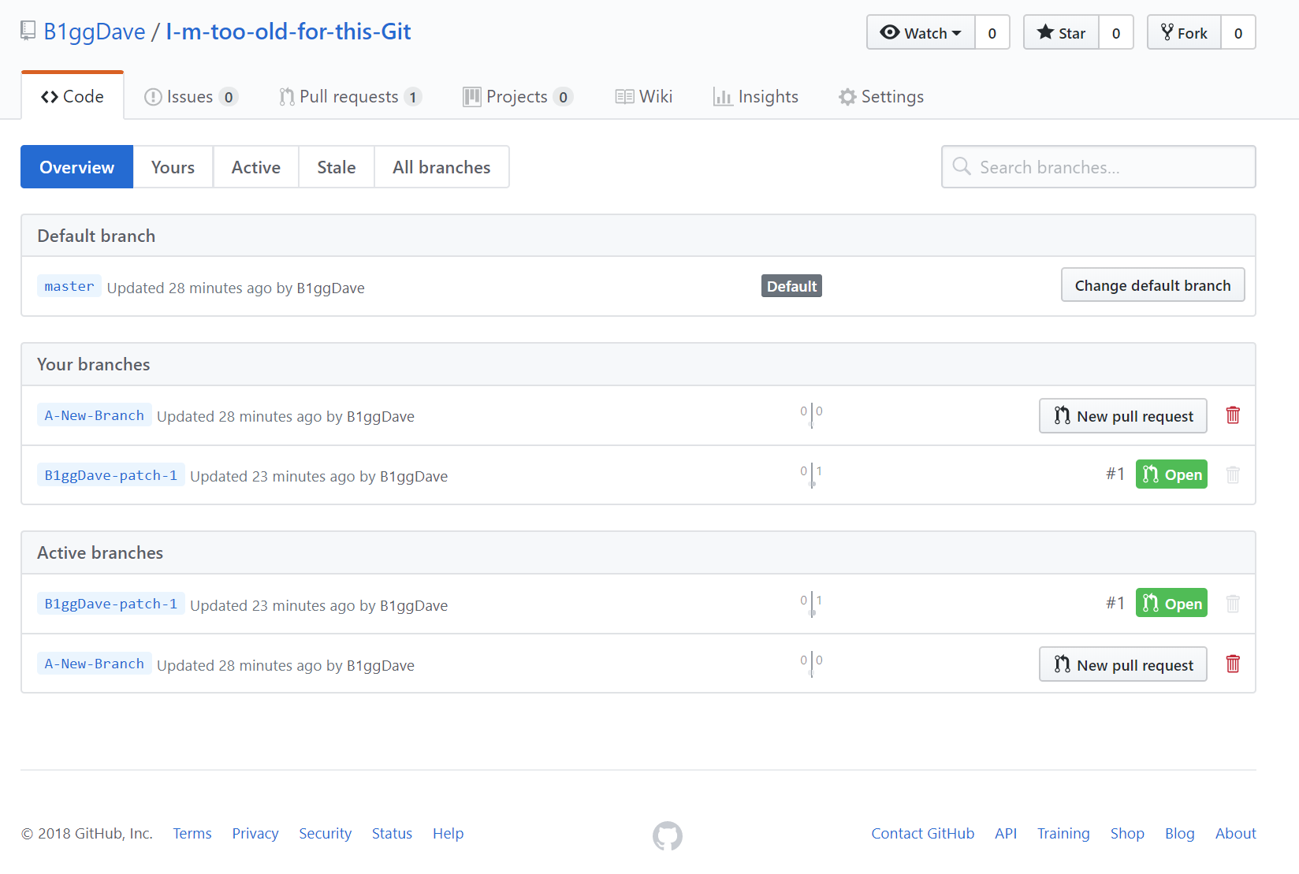
Task: Open the watchers count next to Watch
Action: tap(992, 32)
